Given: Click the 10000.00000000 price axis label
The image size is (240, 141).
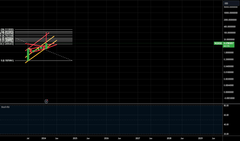Looking at the screenshot, I should coord(230,13).
